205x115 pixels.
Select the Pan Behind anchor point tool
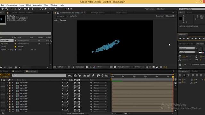pos(20,9)
